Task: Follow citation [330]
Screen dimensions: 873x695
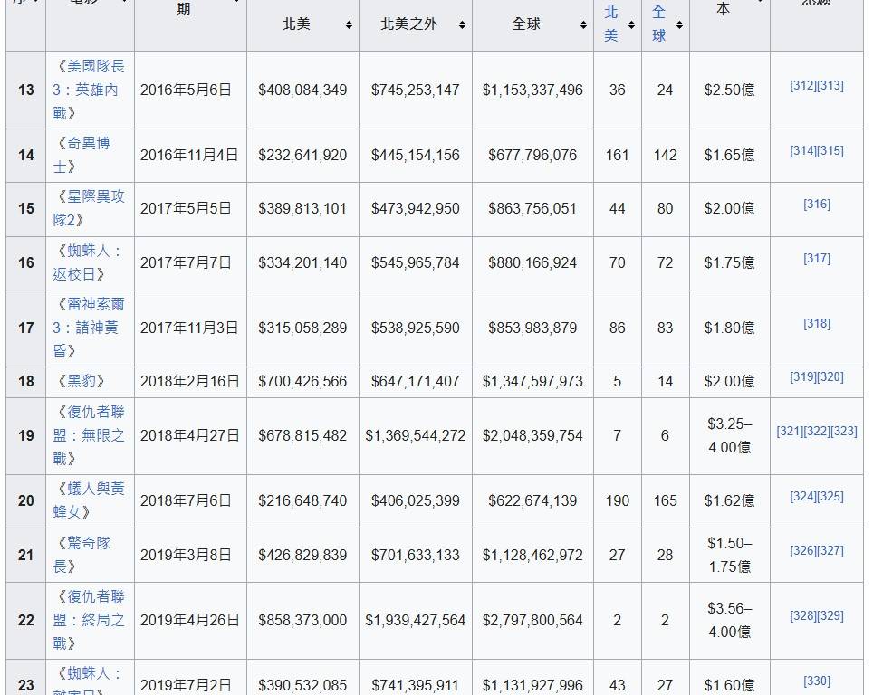Action: click(x=817, y=681)
